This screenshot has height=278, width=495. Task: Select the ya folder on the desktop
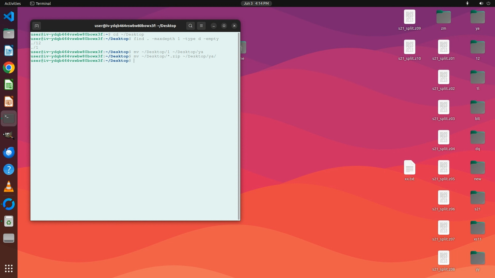(x=477, y=18)
